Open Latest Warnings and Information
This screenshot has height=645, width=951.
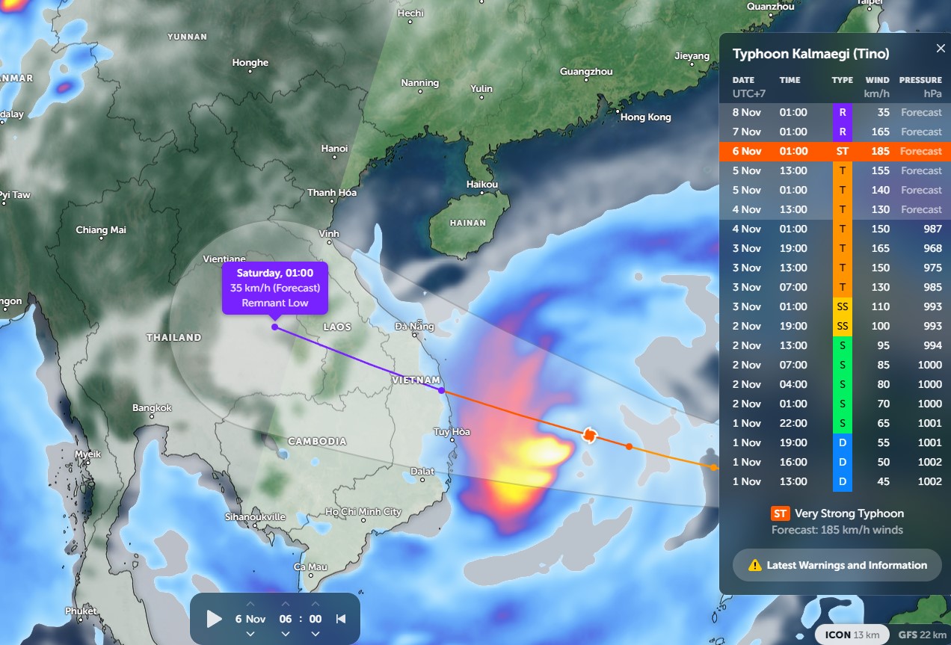838,565
